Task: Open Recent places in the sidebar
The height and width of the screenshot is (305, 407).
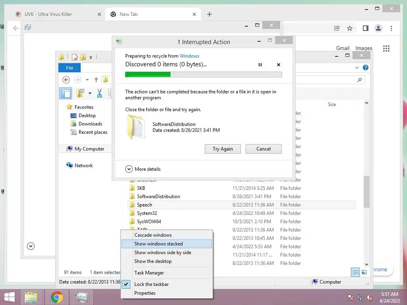Action: click(x=89, y=132)
